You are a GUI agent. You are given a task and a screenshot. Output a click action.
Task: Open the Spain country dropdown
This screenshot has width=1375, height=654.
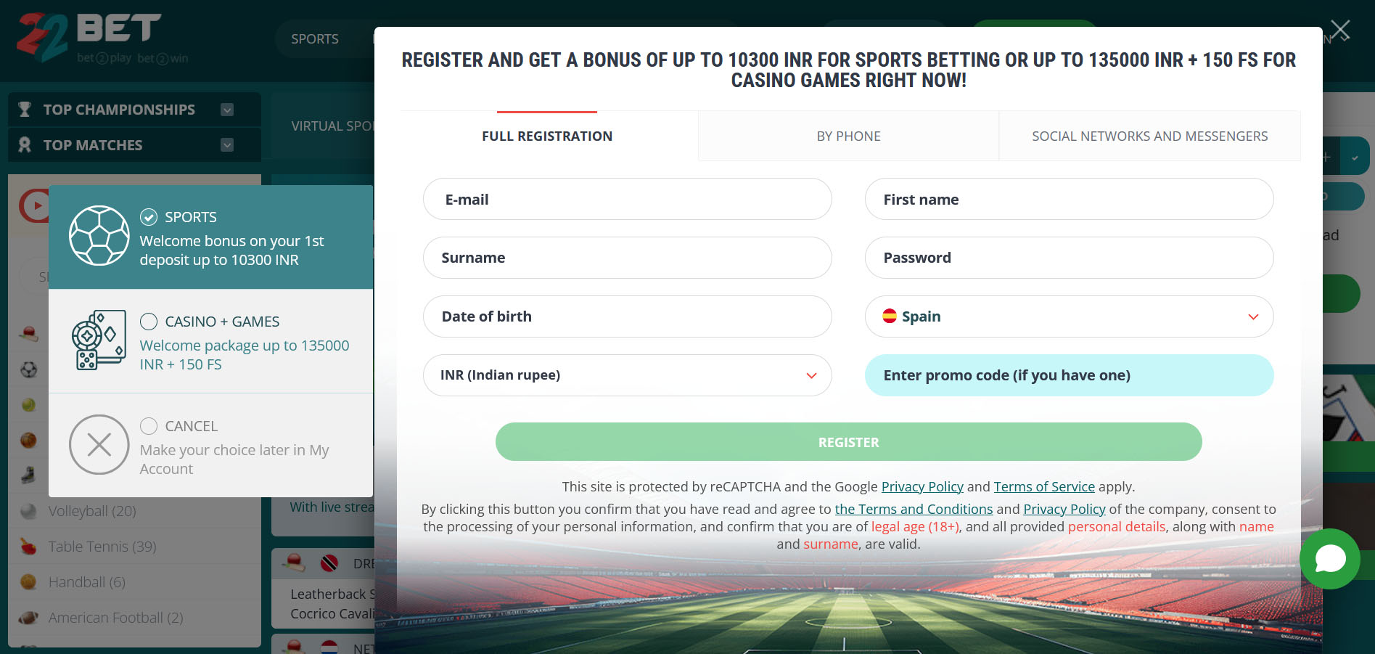(x=1069, y=316)
